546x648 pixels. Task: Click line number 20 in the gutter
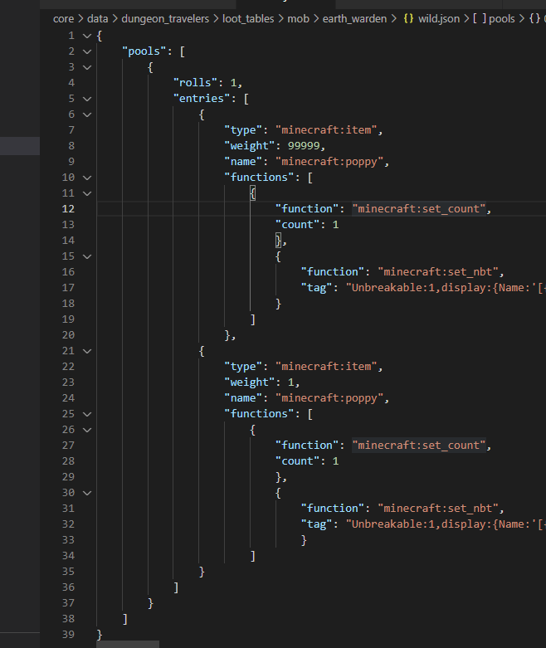67,335
